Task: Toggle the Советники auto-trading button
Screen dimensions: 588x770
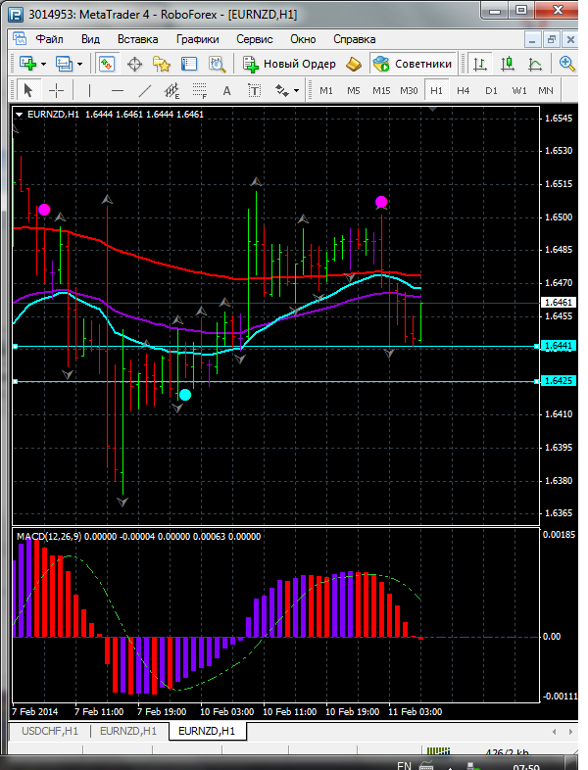Action: point(413,64)
